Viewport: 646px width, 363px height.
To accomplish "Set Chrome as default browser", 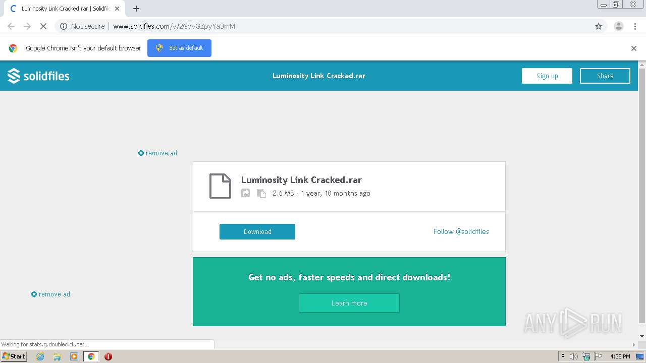I will point(179,48).
